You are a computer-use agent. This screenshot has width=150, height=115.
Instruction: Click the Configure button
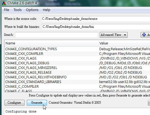(x=14, y=103)
